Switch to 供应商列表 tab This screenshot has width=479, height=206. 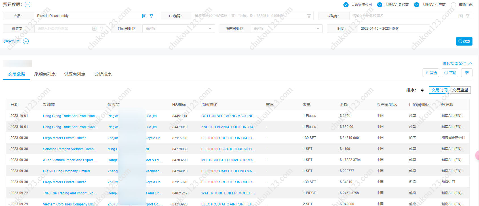tap(75, 74)
